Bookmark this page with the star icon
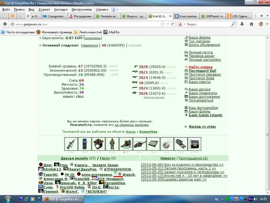Image resolution: width=270 pixels, height=203 pixels. (163, 24)
